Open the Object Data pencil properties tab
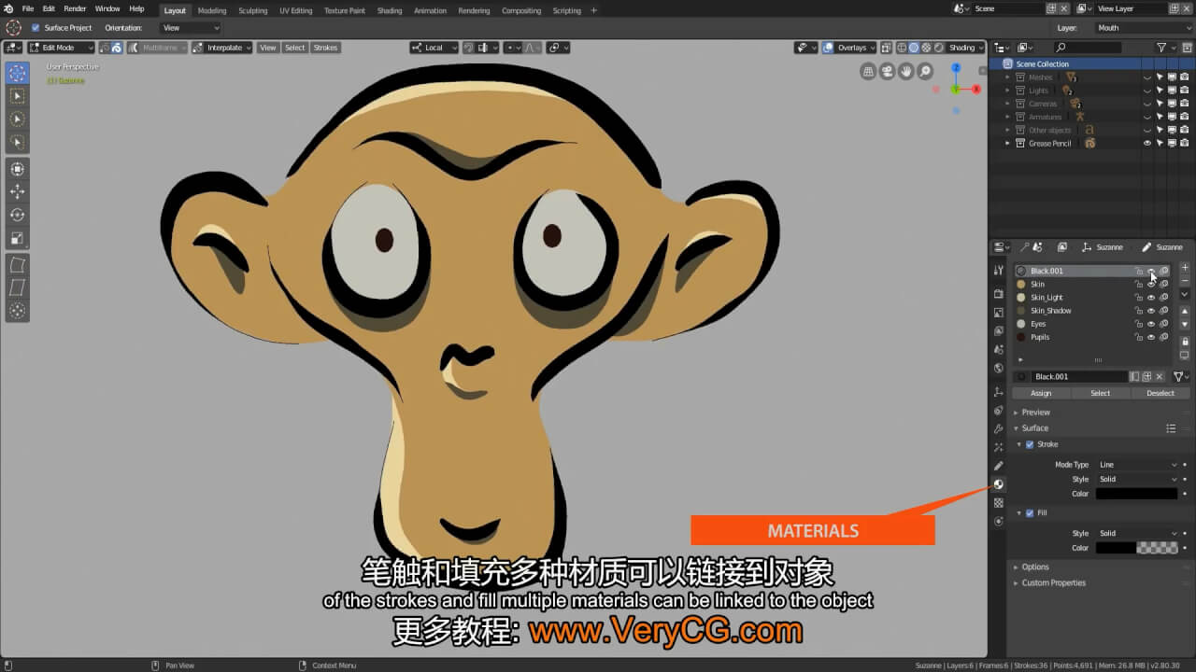Screen dimensions: 1196x672 pyautogui.click(x=999, y=466)
